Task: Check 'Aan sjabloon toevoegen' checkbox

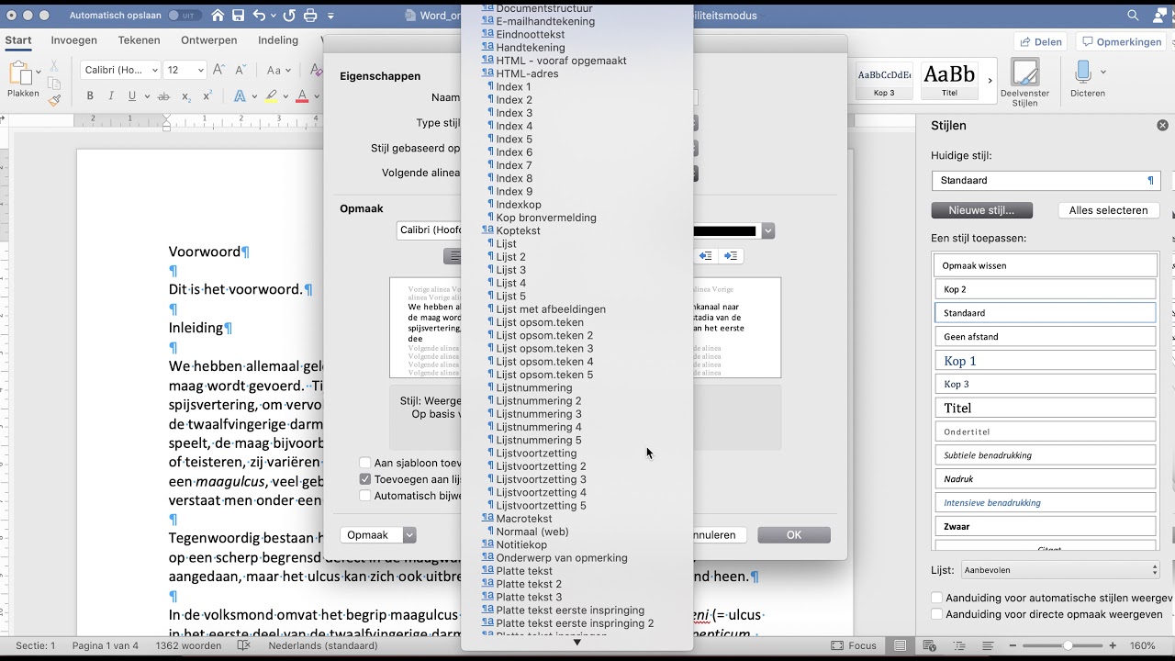Action: (365, 464)
